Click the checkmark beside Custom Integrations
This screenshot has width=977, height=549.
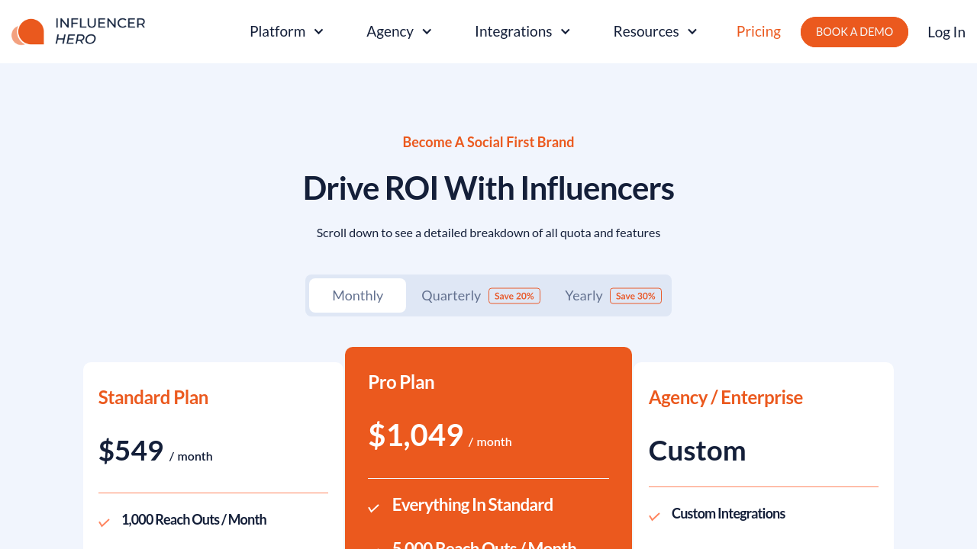pyautogui.click(x=654, y=516)
